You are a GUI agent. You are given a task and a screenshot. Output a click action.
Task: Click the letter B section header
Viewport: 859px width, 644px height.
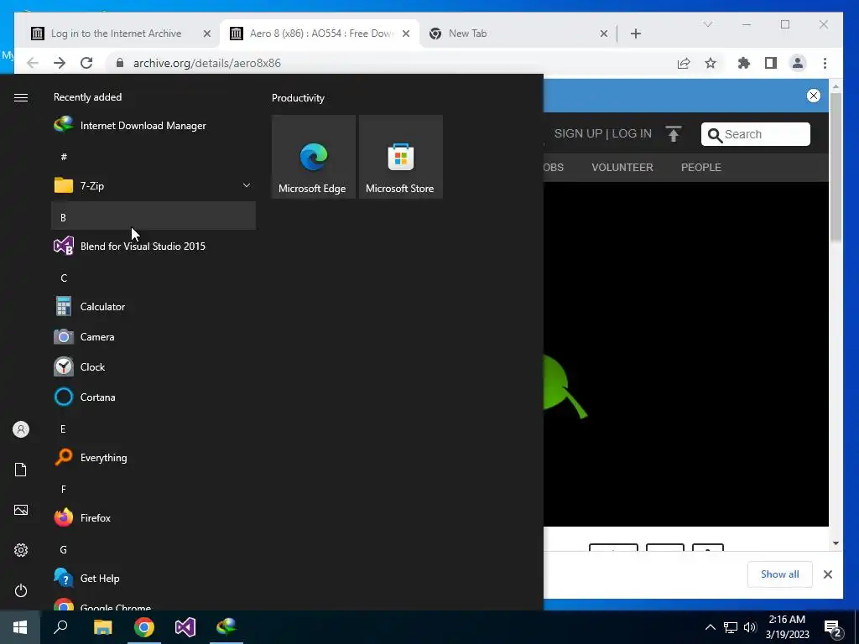[x=154, y=216]
